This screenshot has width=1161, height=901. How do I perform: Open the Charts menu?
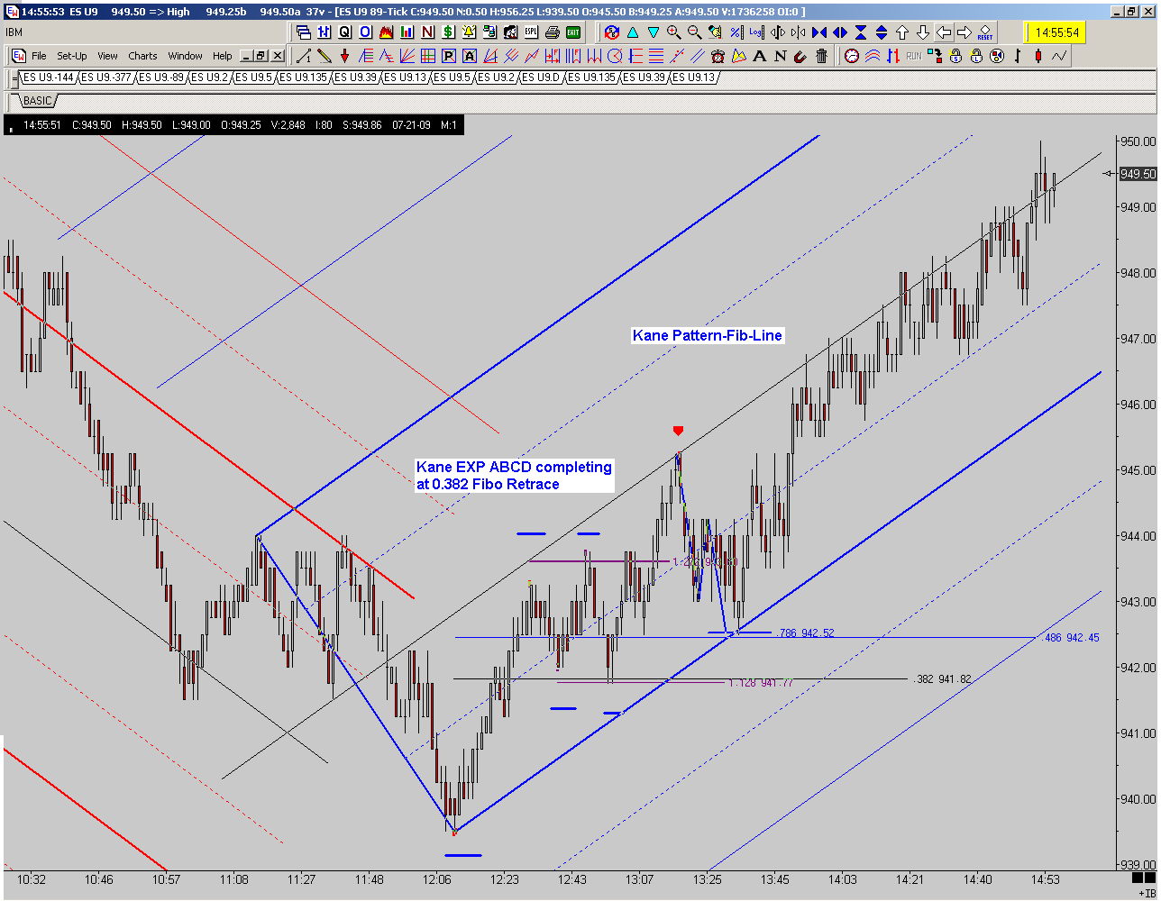coord(142,56)
